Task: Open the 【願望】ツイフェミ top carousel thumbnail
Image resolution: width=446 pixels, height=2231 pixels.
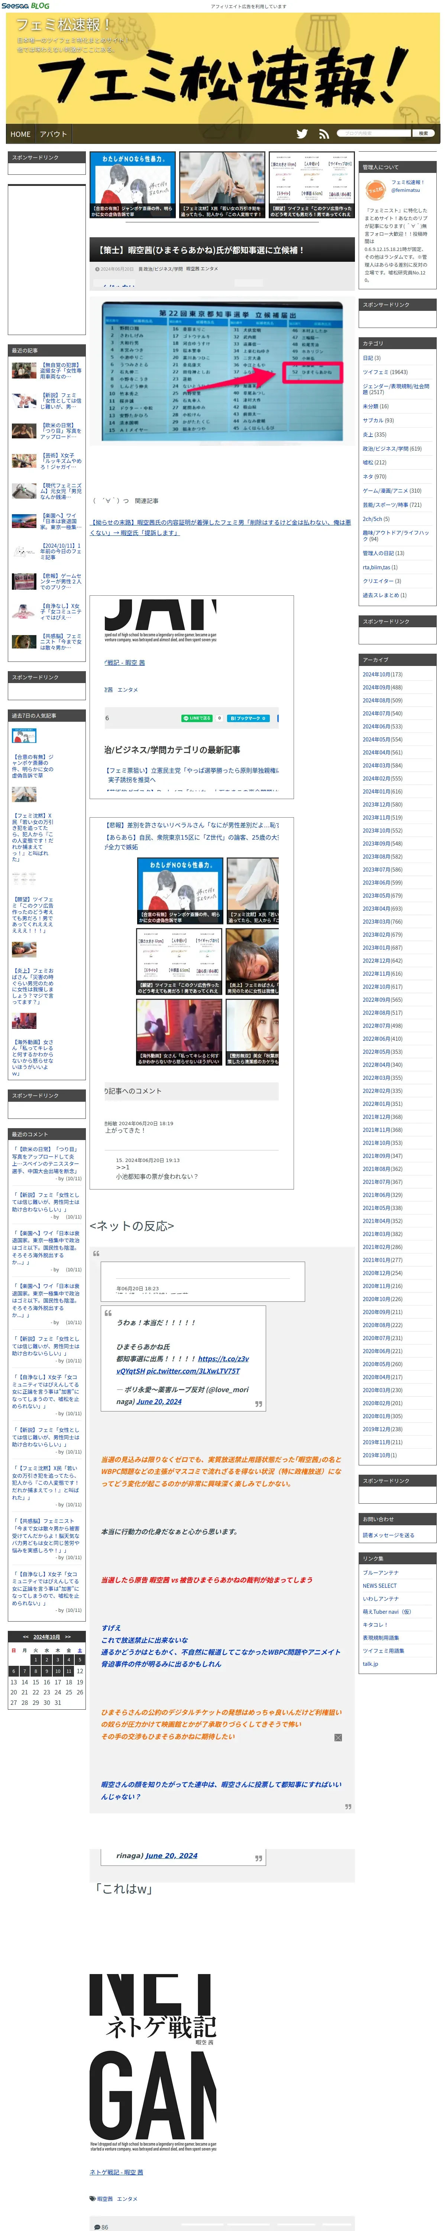Action: click(311, 185)
